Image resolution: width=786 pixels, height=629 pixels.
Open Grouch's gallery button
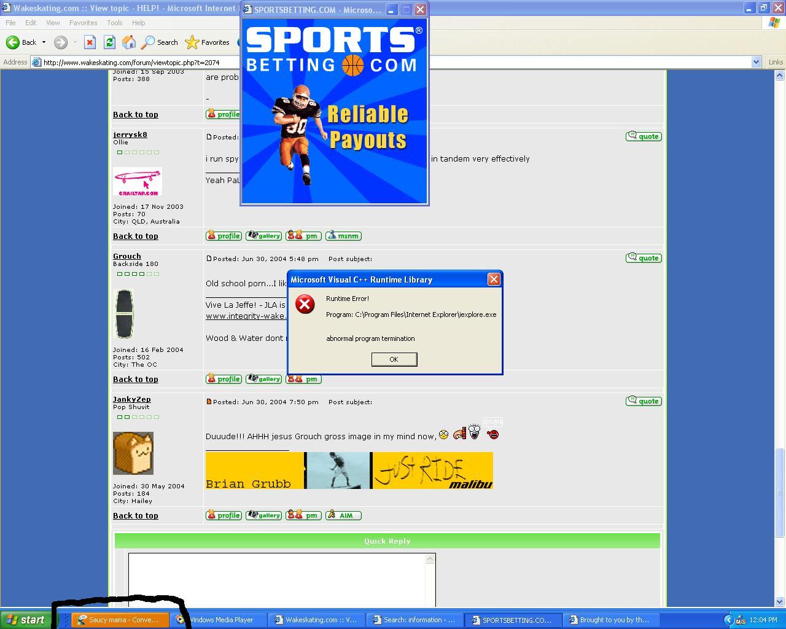point(264,379)
